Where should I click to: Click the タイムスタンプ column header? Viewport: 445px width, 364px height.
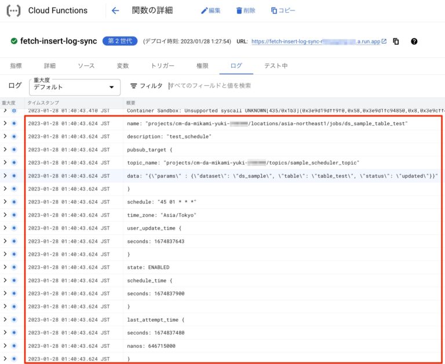tap(43, 103)
